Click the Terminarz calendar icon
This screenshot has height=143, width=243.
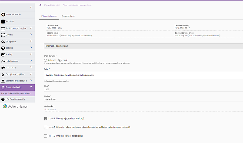tap(3, 21)
